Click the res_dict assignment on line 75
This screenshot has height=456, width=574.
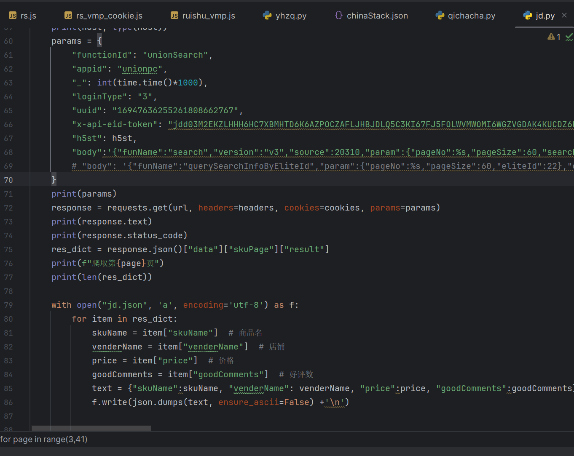point(190,250)
